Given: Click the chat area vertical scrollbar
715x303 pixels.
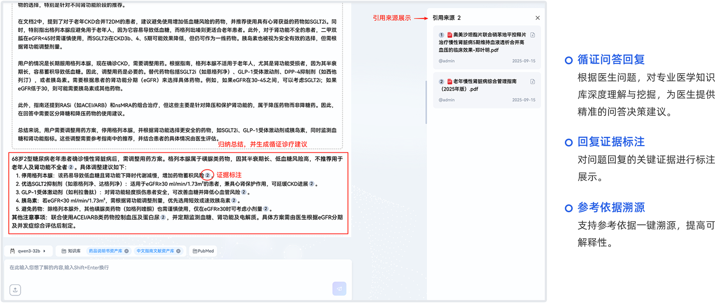Looking at the screenshot, I should (426, 102).
